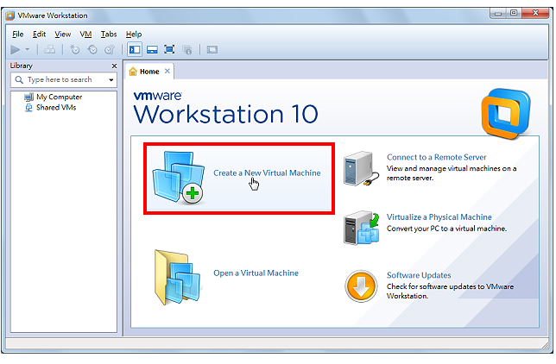
Task: Enter full screen mode icon
Action: tap(169, 50)
